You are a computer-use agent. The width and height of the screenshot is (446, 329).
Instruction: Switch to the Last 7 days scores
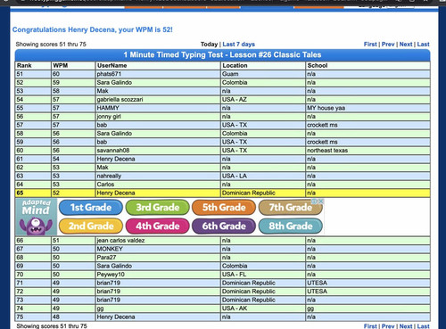click(239, 45)
